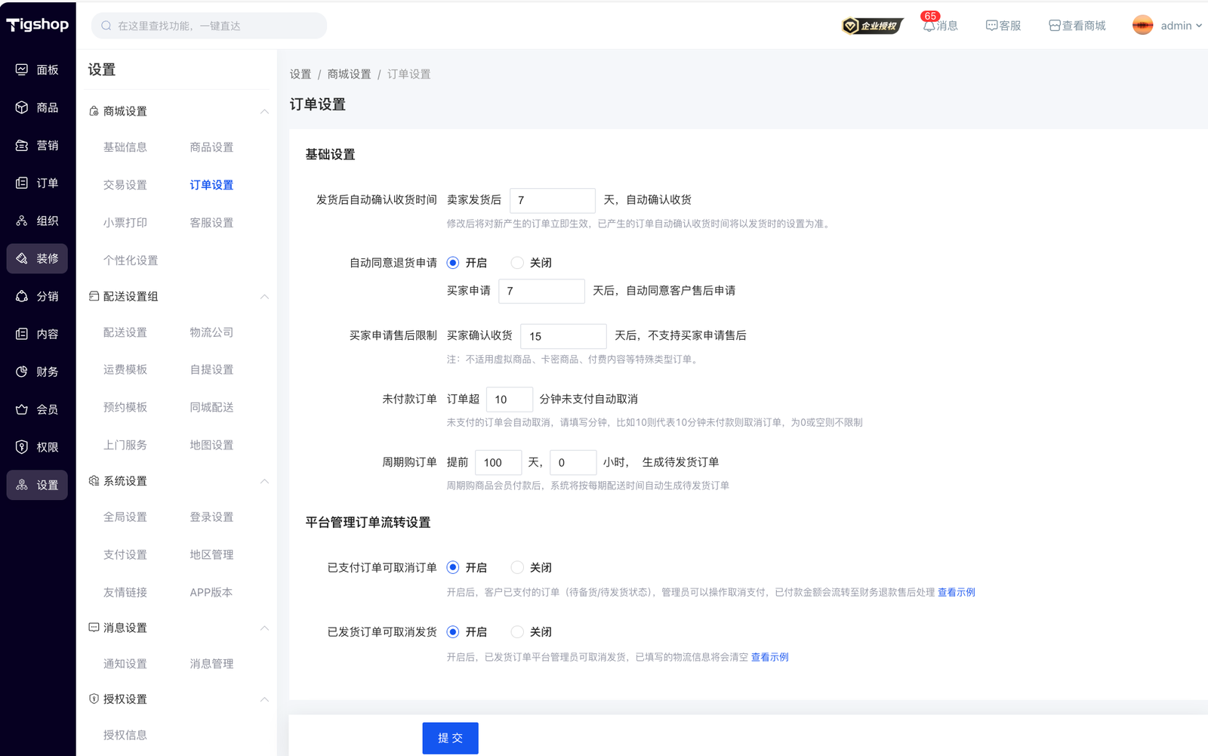1208x756 pixels.
Task: Click the 未付款订单 minutes input field
Action: click(x=509, y=400)
